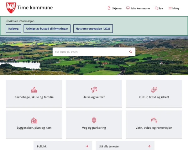The height and width of the screenshot is (150, 188).
Task: Go to the Politikk link
Action: coord(42,146)
